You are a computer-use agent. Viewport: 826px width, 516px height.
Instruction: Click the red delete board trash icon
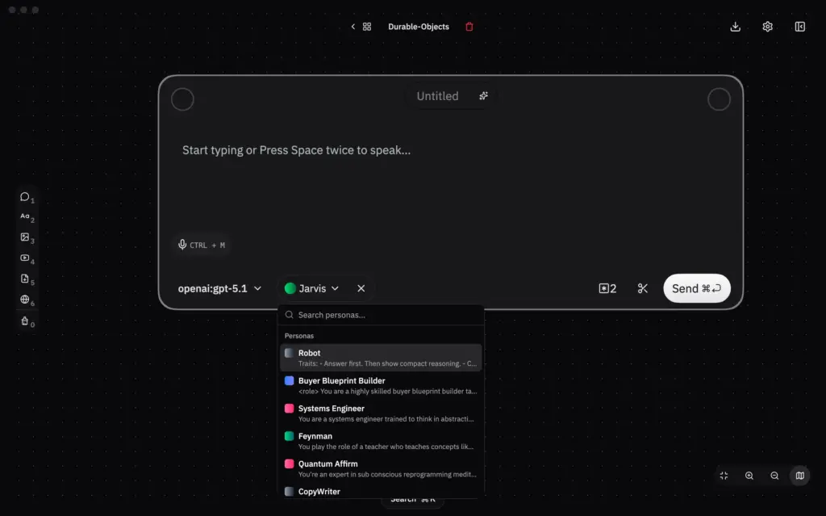coord(469,27)
